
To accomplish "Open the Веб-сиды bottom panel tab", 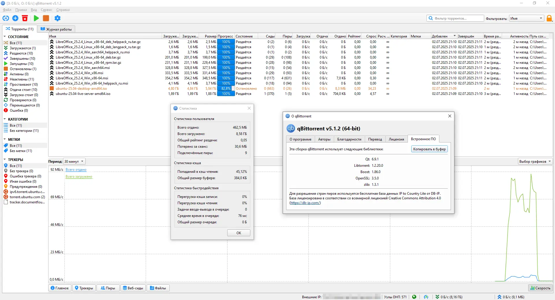I will (x=133, y=288).
